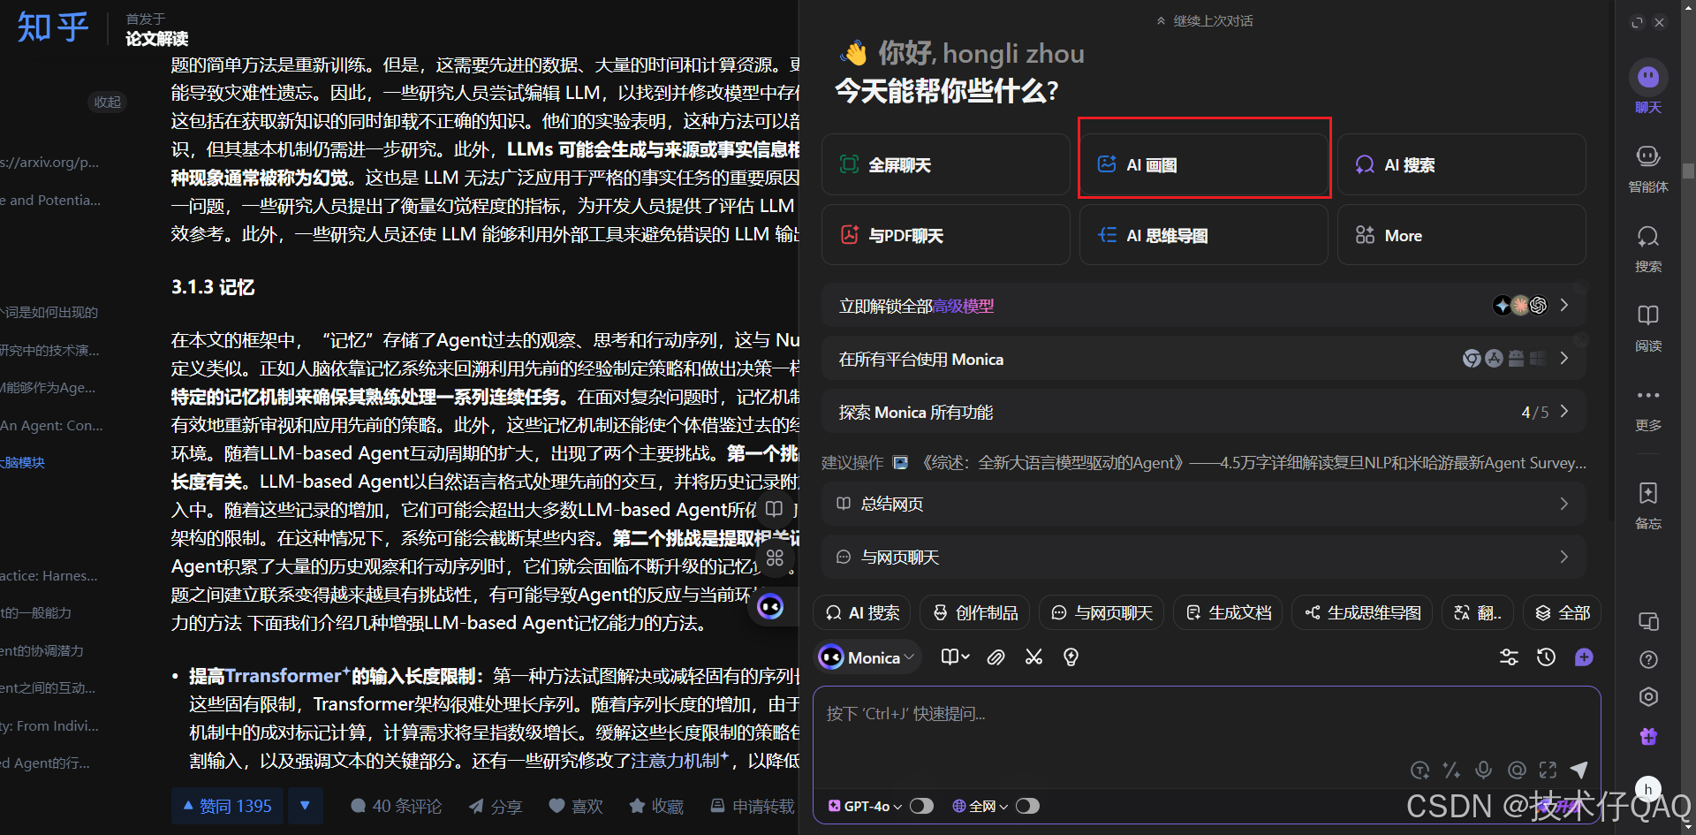Open the 阅读 reading section

click(x=1648, y=328)
